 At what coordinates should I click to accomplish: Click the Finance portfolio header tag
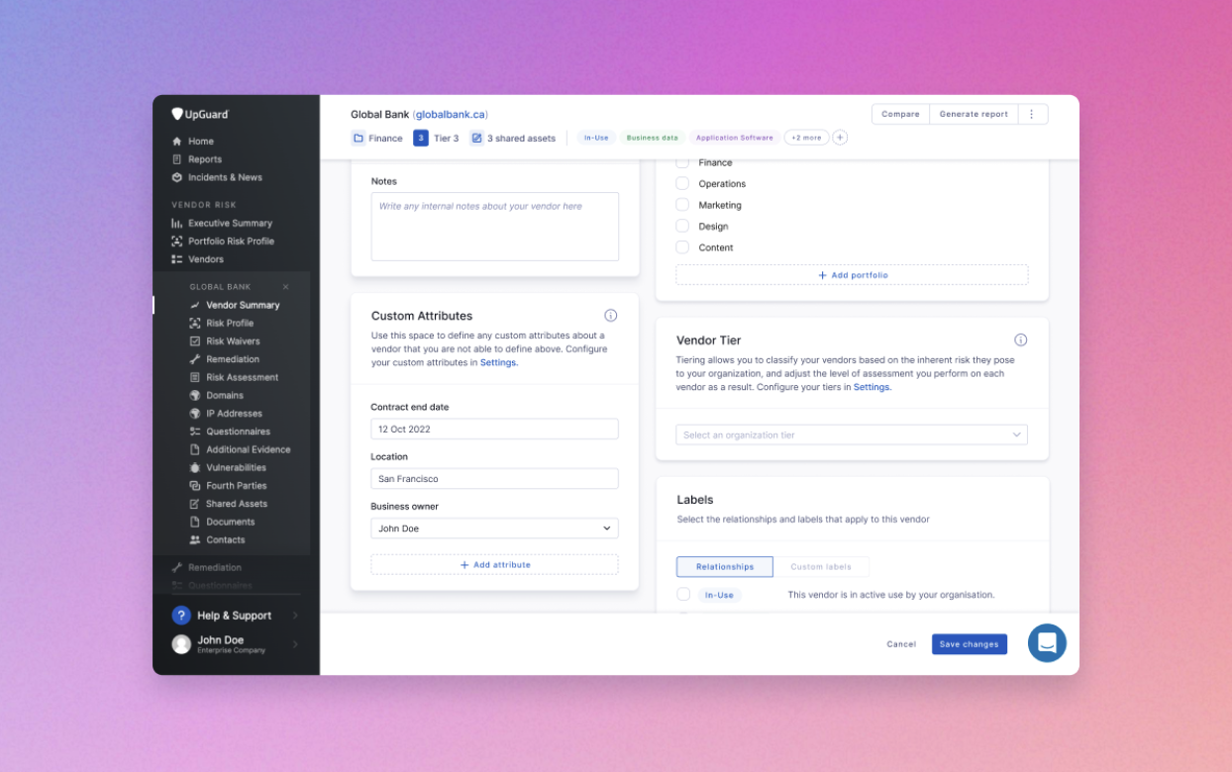[x=377, y=139]
